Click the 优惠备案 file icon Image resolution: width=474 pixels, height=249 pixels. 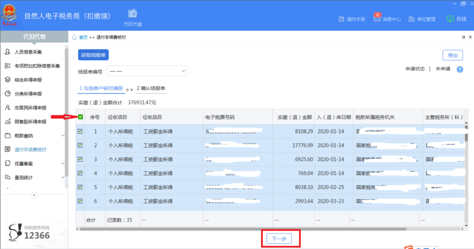click(7, 163)
